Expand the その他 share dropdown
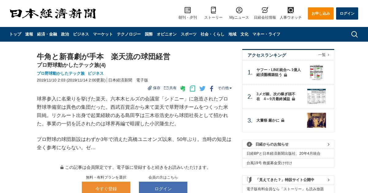The image size is (368, 193). (225, 88)
